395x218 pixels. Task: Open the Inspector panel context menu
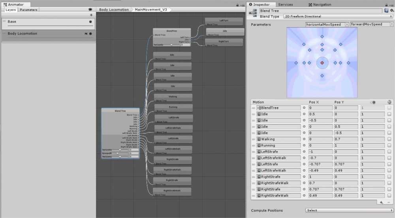[x=391, y=5]
